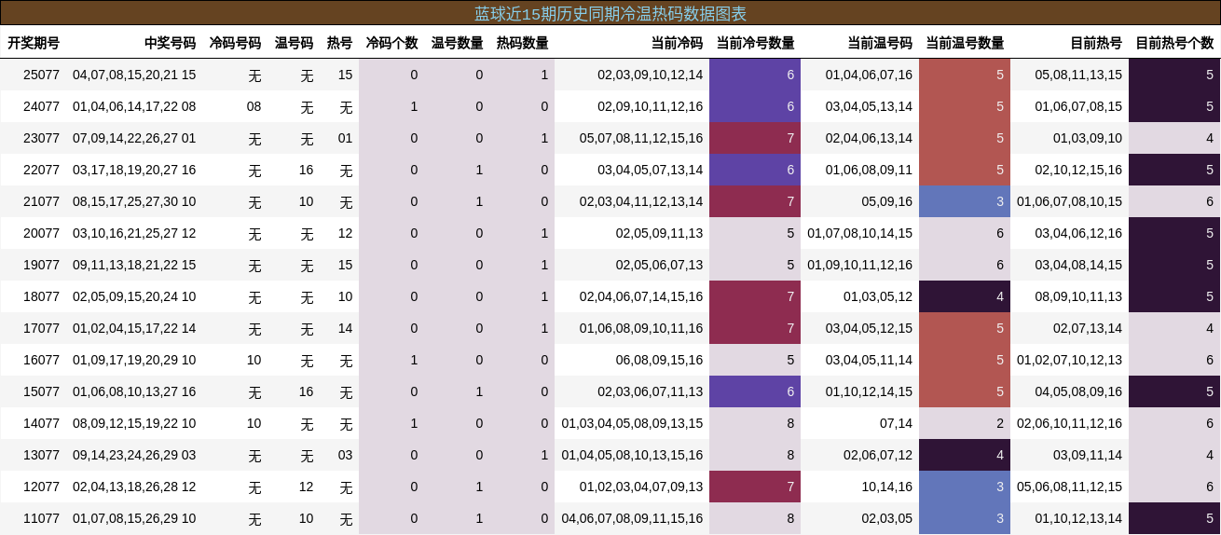Click winning numbers 03,10,16,21,25,27 12
This screenshot has height=535, width=1221.
coord(134,233)
